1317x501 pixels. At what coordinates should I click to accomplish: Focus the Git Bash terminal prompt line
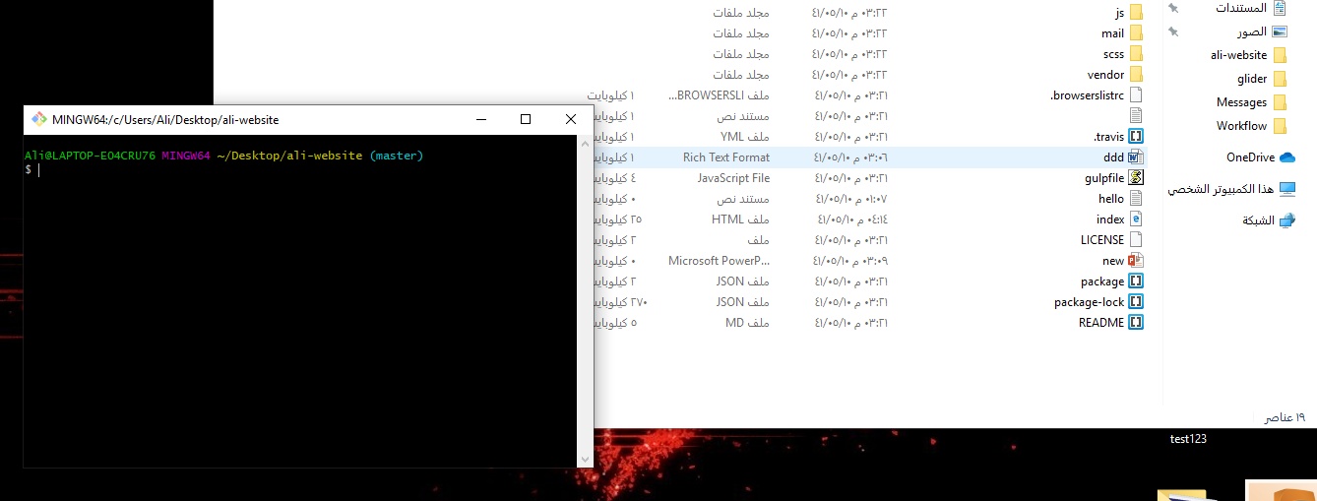click(x=301, y=170)
